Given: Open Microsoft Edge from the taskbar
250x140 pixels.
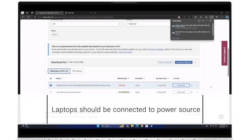Looking at the screenshot, I should 137,126.
